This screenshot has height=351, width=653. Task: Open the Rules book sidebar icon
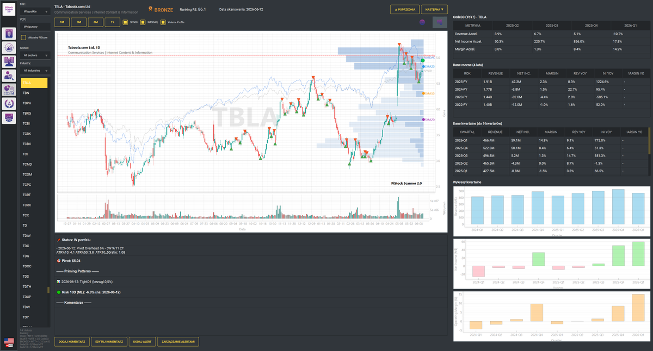tap(9, 33)
